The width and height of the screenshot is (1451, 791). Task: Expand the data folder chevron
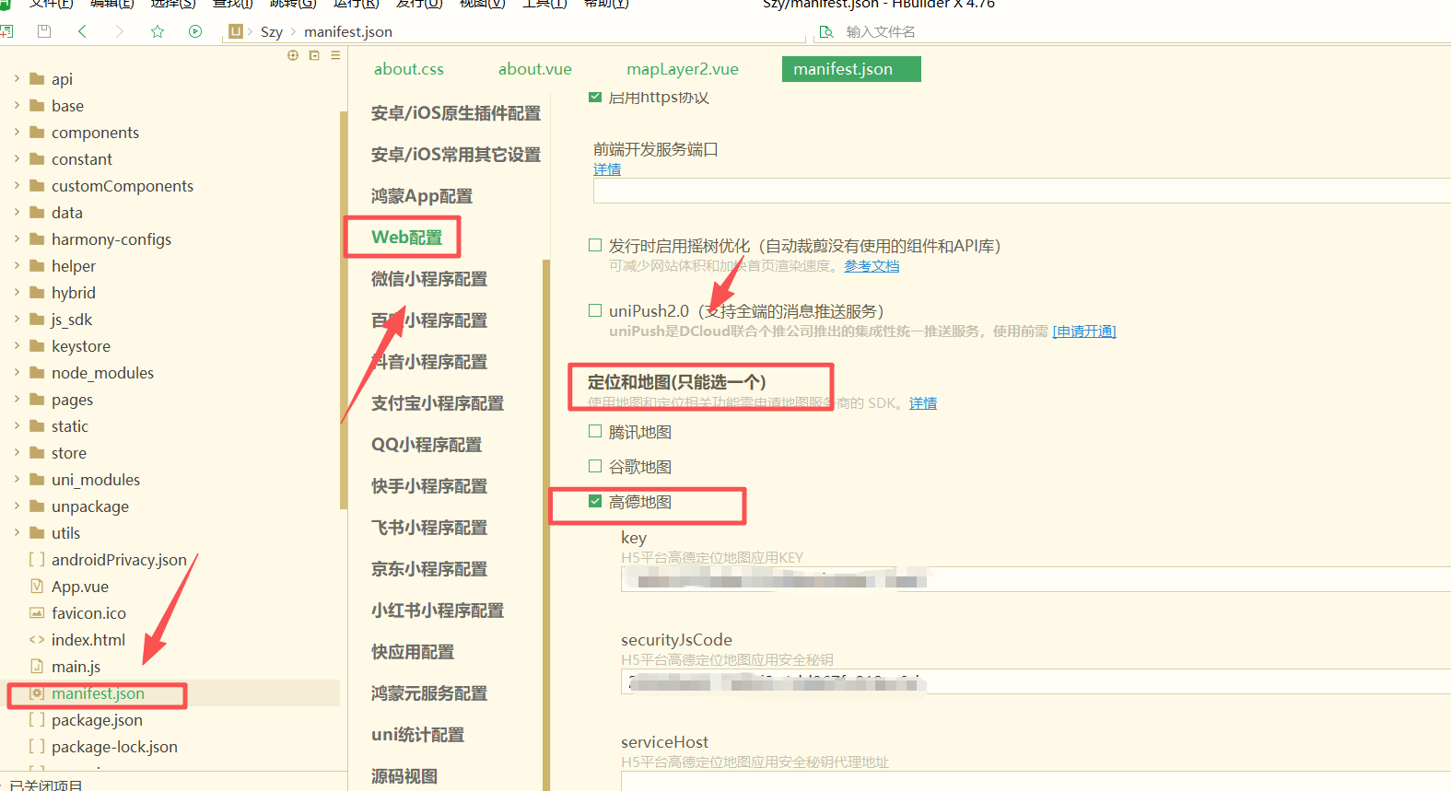tap(17, 212)
